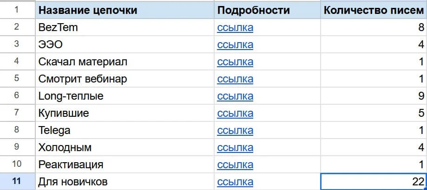The image size is (427, 190).
Task: Select the Купившие cell
Action: tap(125, 113)
